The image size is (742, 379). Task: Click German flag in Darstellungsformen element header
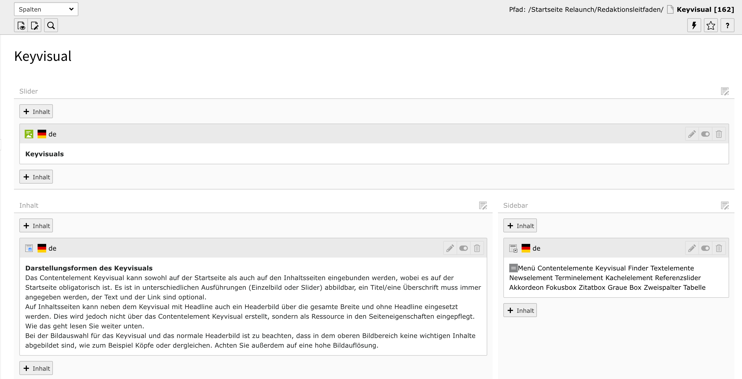(42, 248)
